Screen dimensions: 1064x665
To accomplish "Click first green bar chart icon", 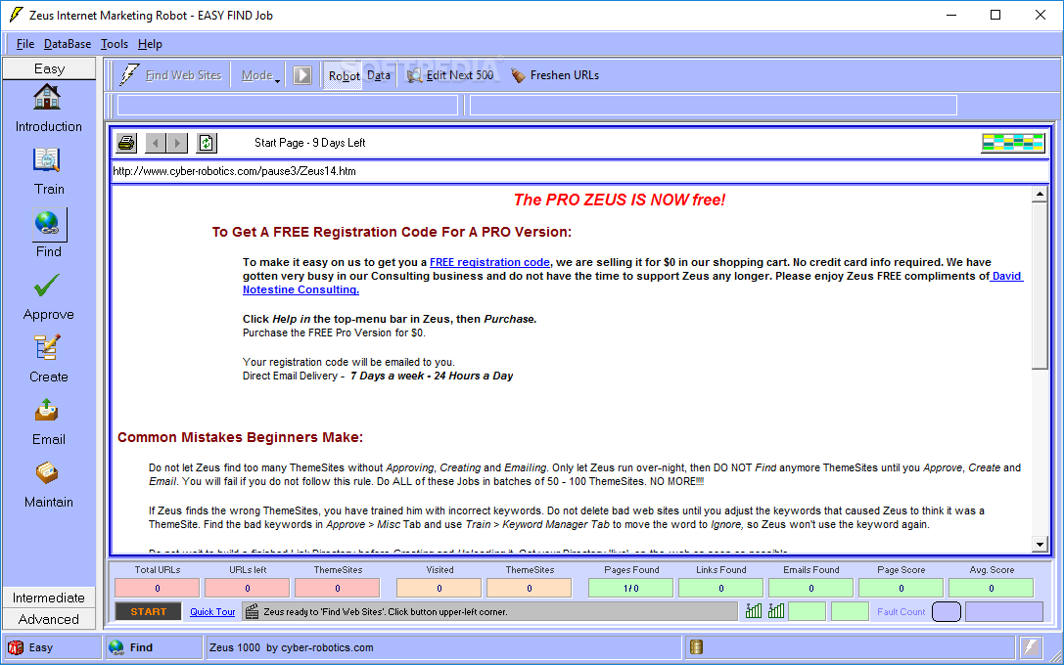I will click(753, 611).
